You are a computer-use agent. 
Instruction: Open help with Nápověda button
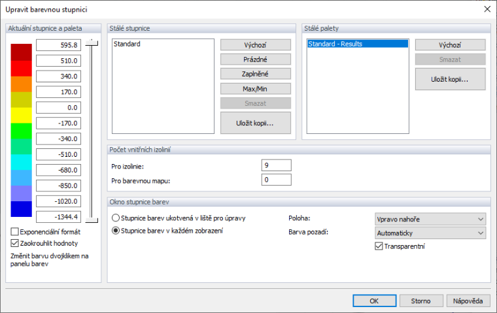pyautogui.click(x=468, y=301)
